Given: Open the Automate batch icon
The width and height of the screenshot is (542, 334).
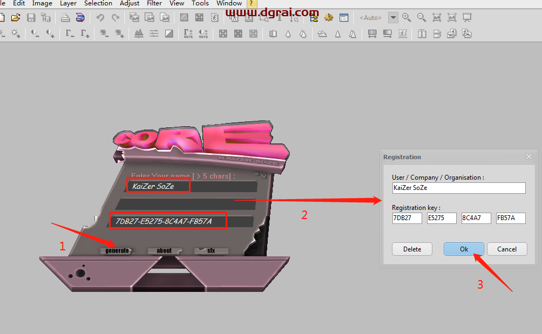Looking at the screenshot, I should tap(314, 17).
